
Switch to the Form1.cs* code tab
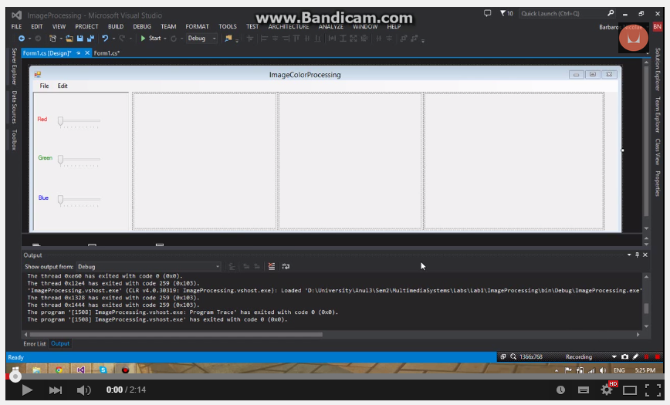[x=107, y=53]
